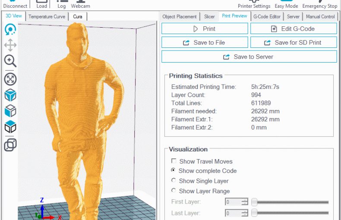Select the front cube view icon
Image resolution: width=341 pixels, height=220 pixels.
pos(10,111)
